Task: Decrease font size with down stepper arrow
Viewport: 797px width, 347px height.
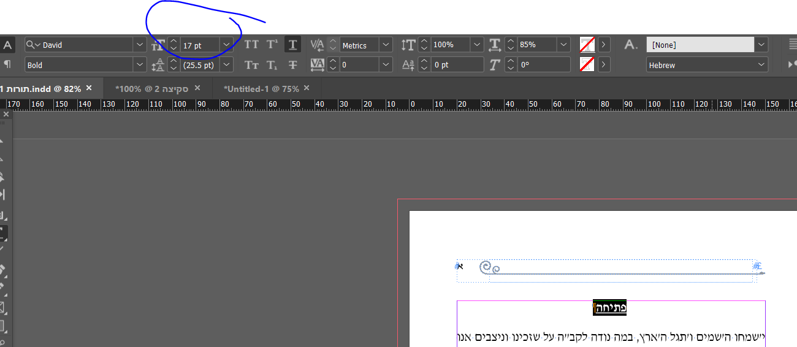Action: [174, 48]
